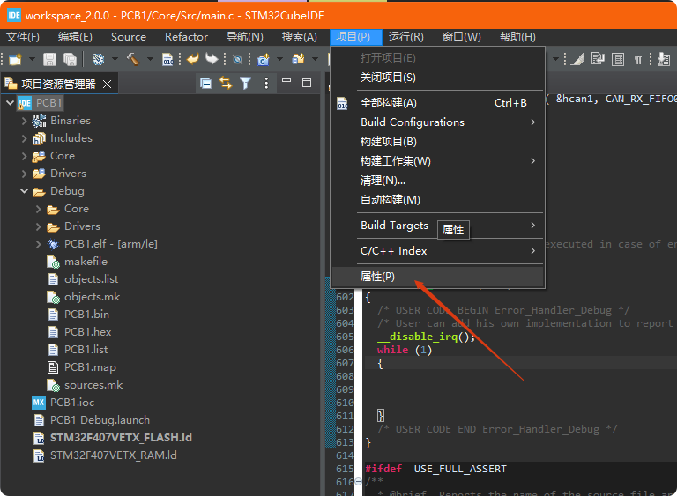Image resolution: width=677 pixels, height=496 pixels.
Task: Click the hammer Build icon
Action: pos(131,59)
